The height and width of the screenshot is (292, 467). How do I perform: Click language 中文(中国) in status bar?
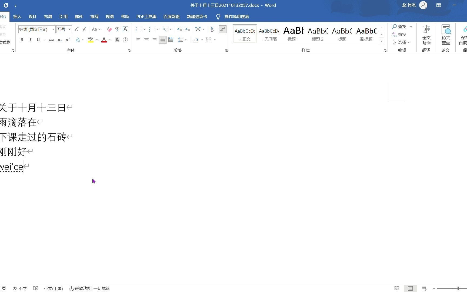click(53, 288)
